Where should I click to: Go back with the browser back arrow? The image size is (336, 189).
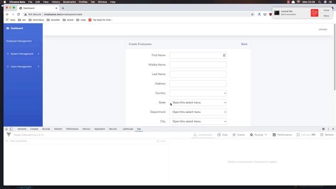coord(7,14)
